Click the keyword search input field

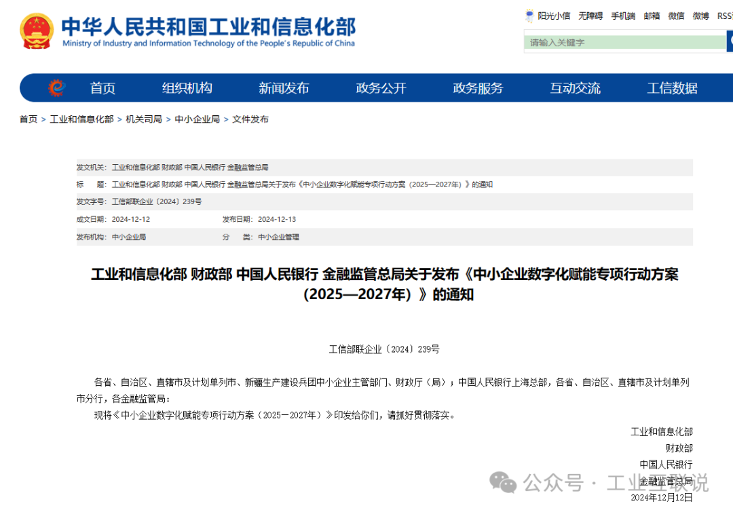click(x=618, y=42)
